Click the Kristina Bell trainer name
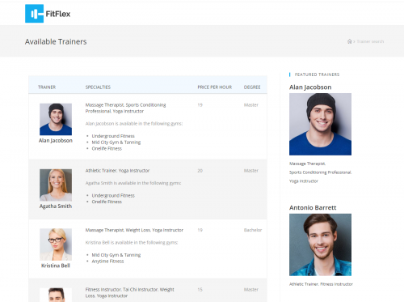404x302 pixels. (56, 266)
